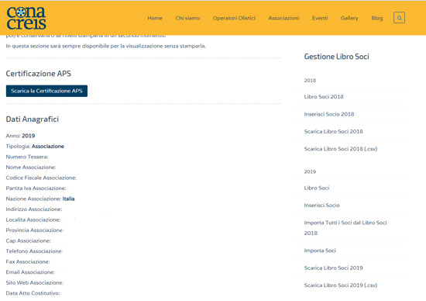
Task: Click the Telefono Associazione label
Action: (34, 251)
